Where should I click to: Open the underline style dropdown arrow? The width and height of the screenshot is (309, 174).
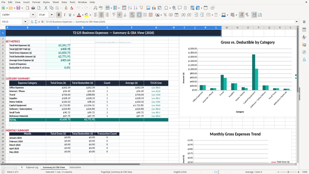pyautogui.click(x=74, y=15)
